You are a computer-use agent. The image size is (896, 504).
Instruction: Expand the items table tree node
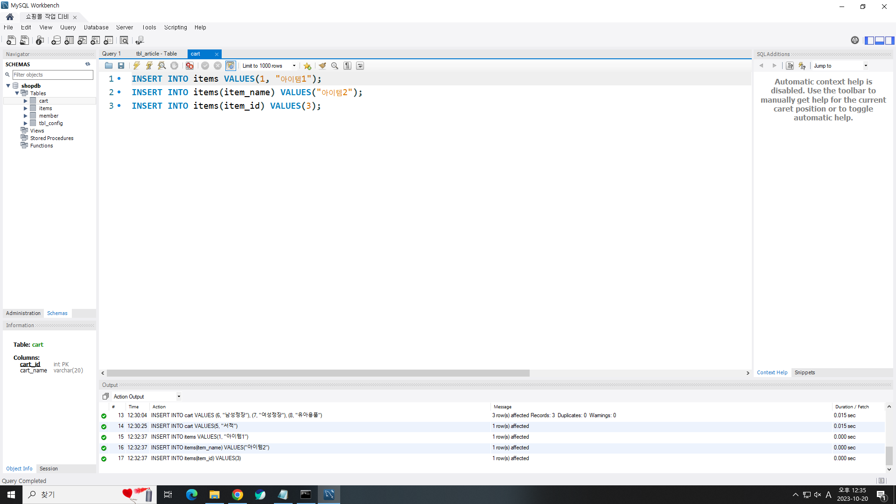point(26,108)
